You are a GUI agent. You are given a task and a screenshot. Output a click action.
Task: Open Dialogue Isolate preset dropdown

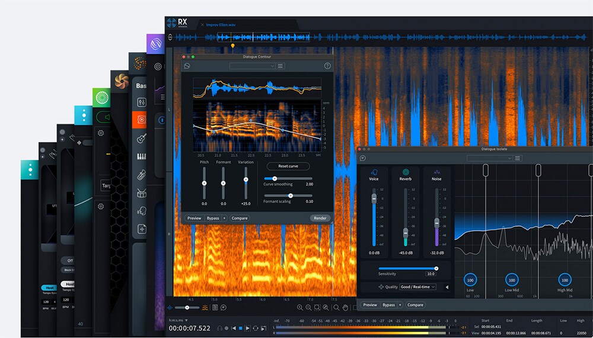click(x=490, y=158)
